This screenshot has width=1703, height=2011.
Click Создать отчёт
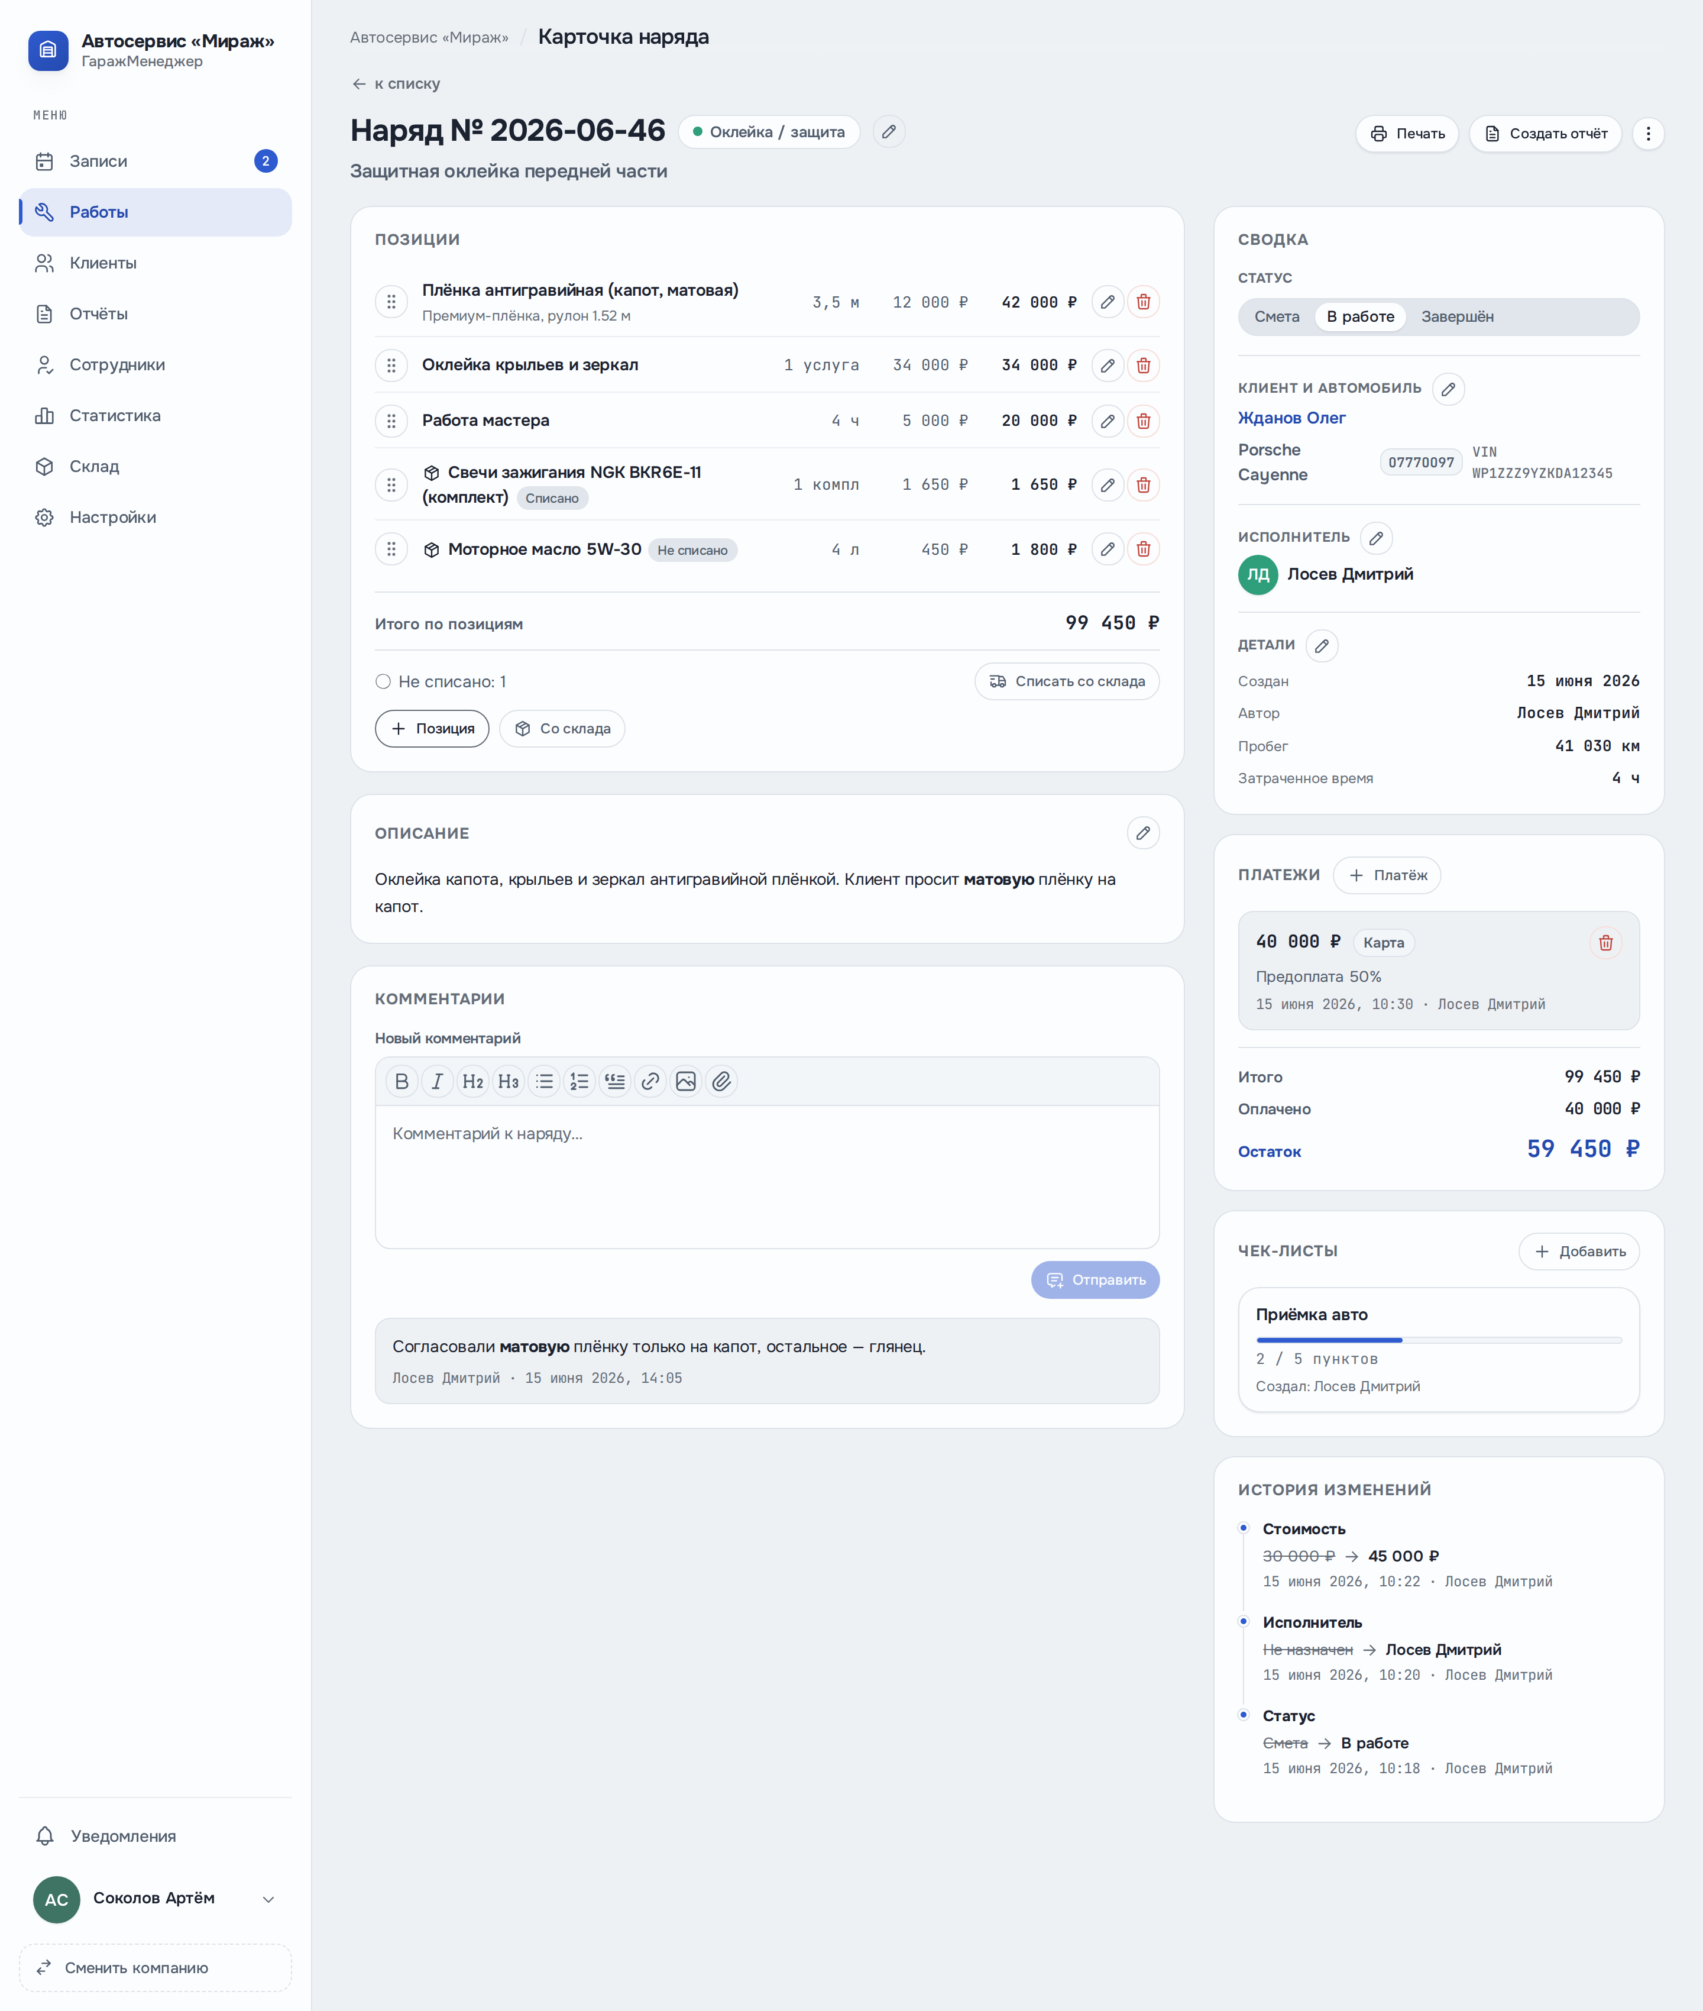[1545, 133]
